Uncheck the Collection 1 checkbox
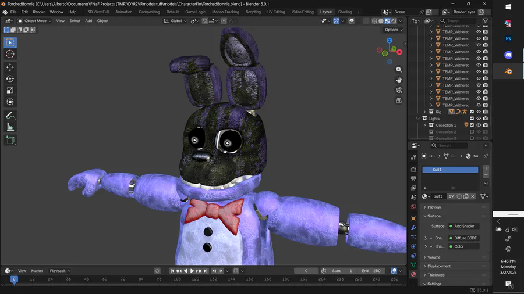 [x=472, y=125]
